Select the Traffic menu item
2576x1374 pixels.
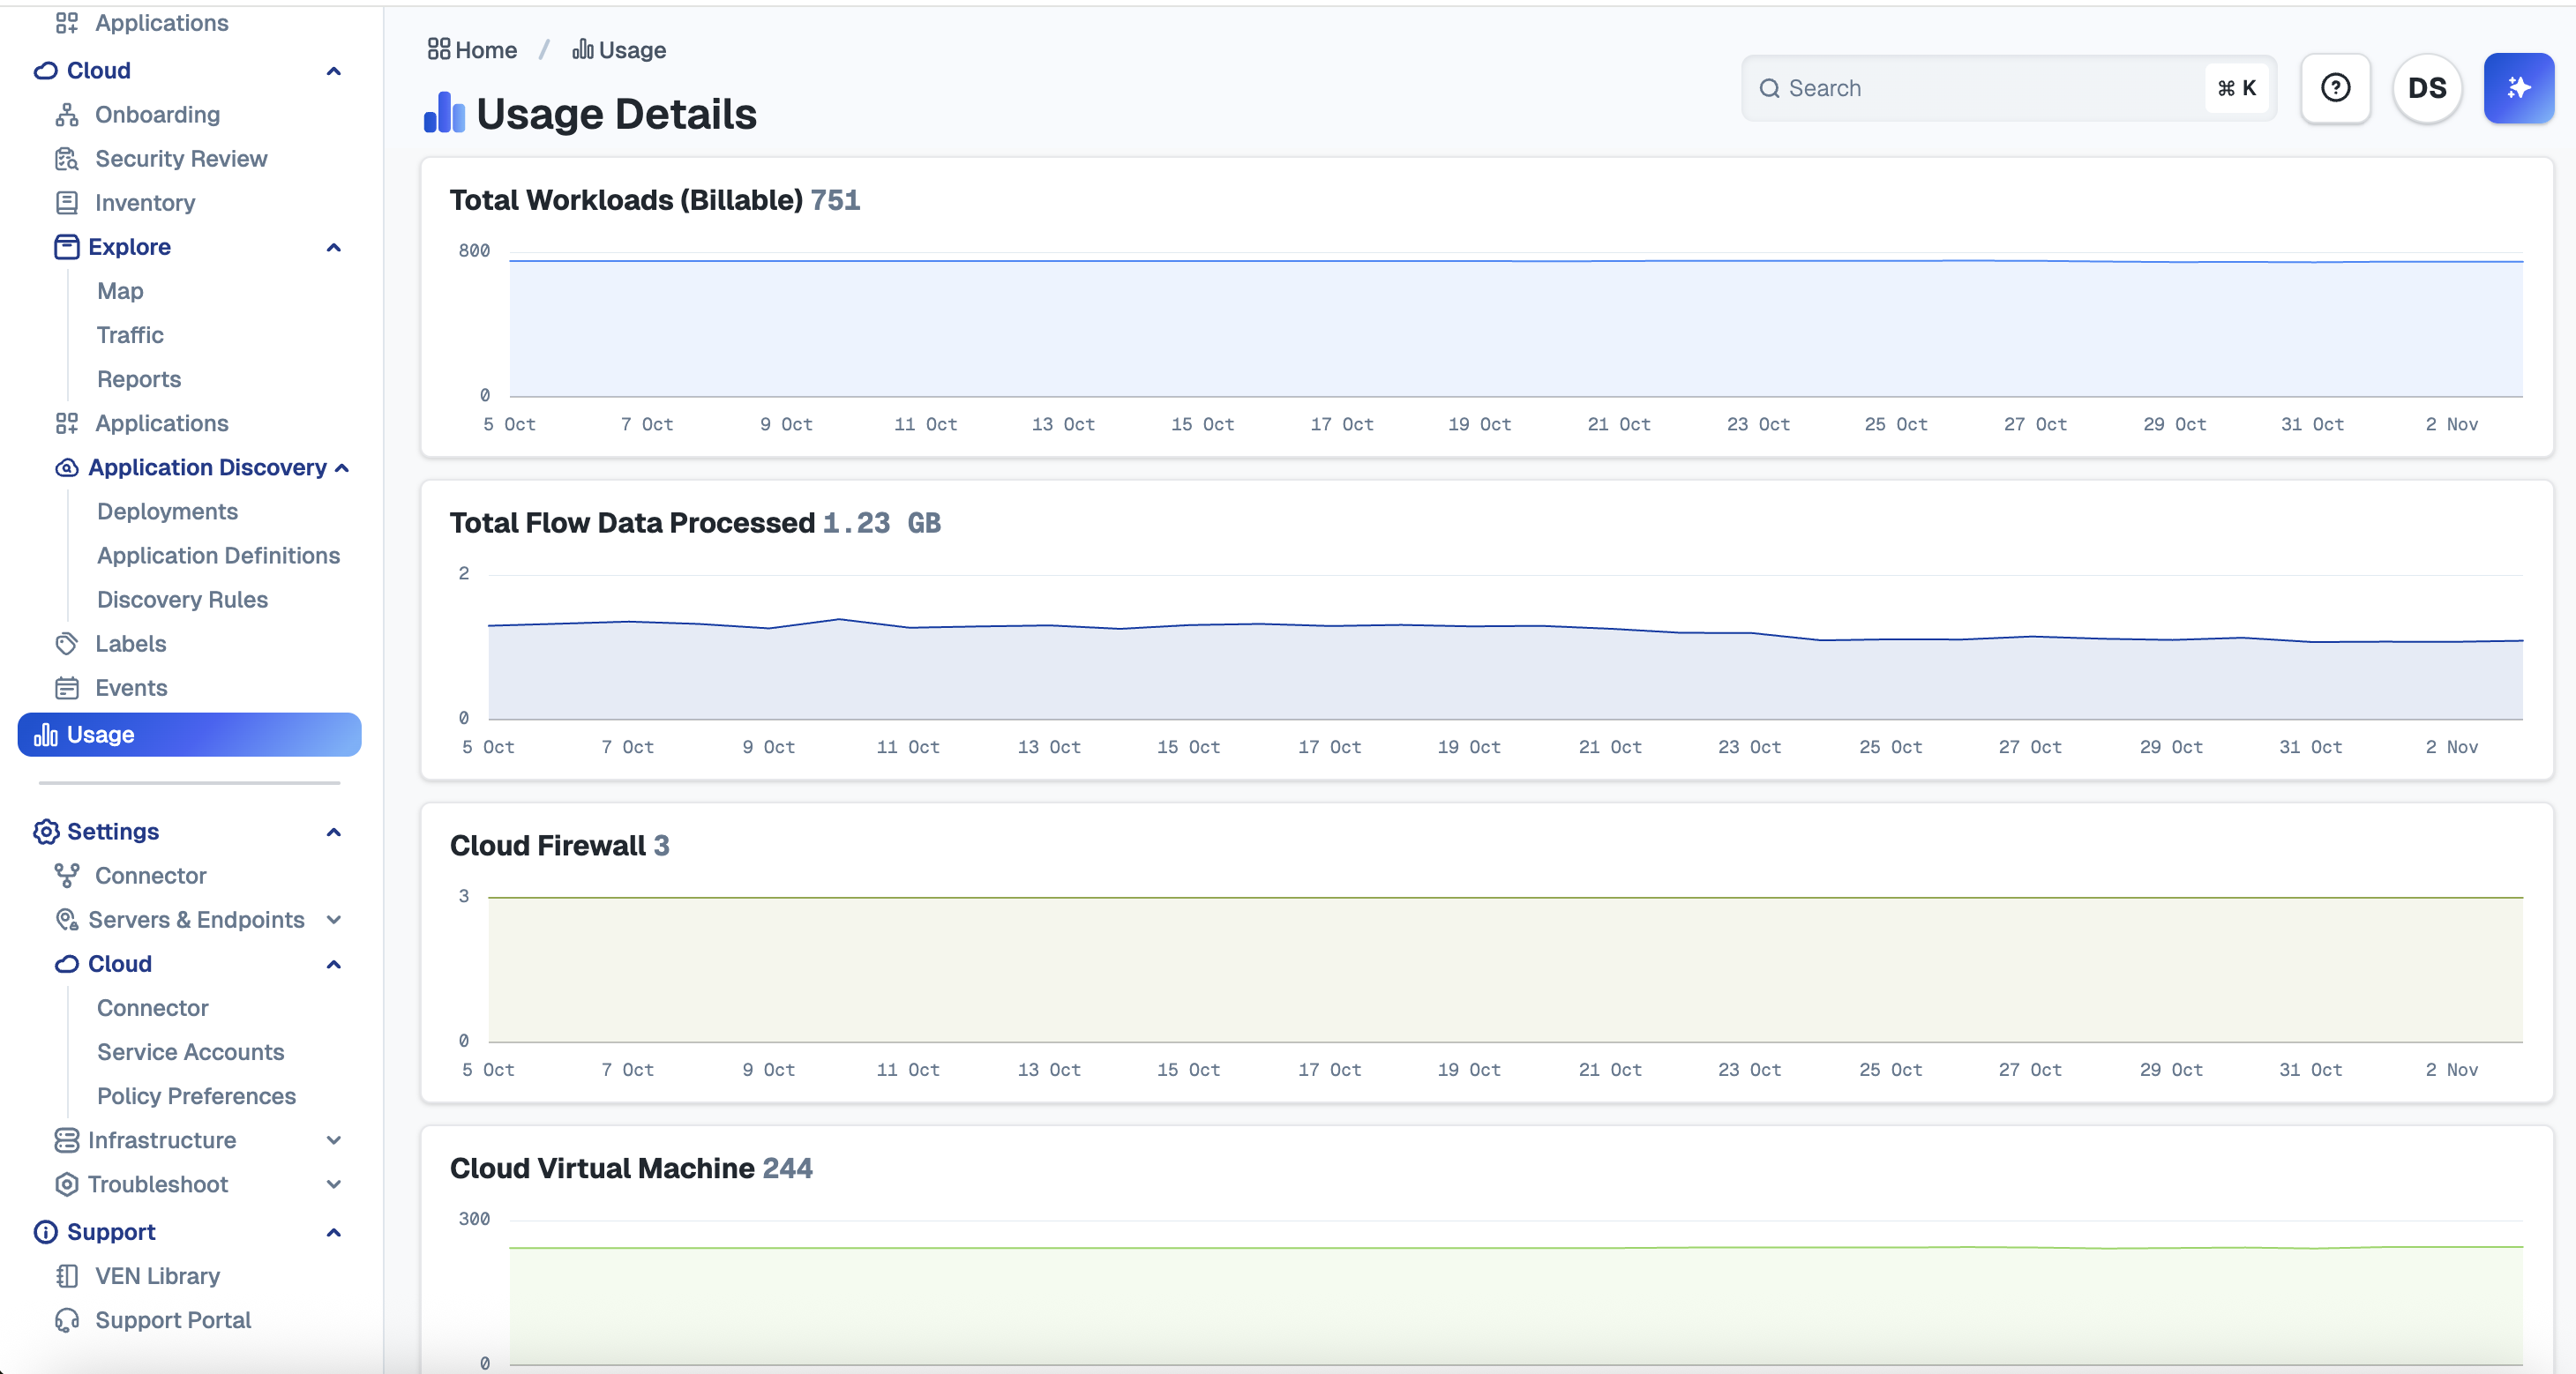(x=129, y=334)
